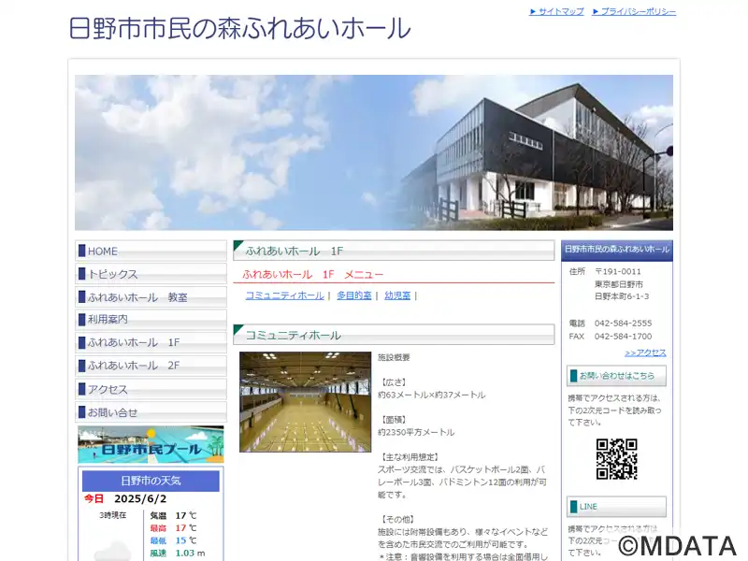Screen dimensions: 748x561
Task: Click the header building banner image
Action: click(x=374, y=152)
